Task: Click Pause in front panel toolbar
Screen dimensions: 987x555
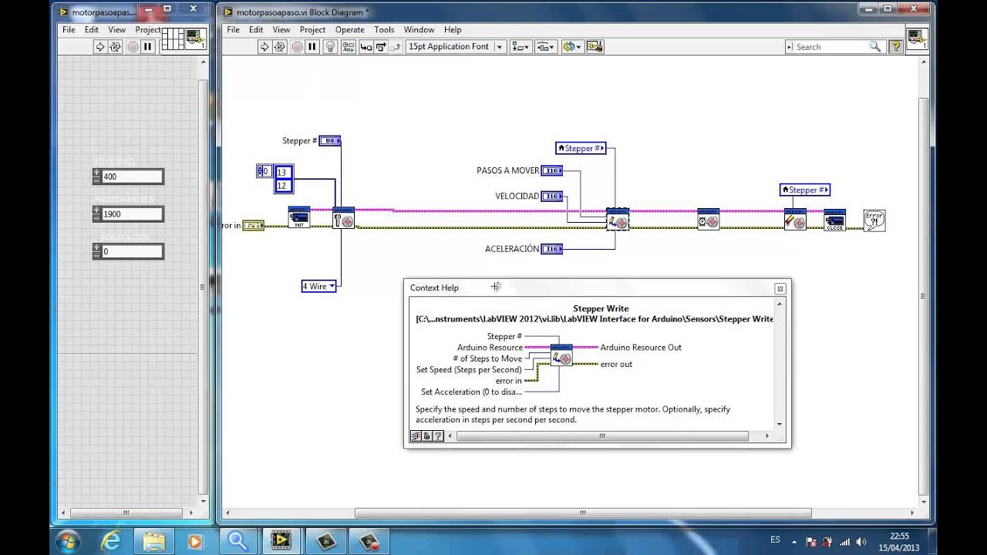Action: [147, 47]
